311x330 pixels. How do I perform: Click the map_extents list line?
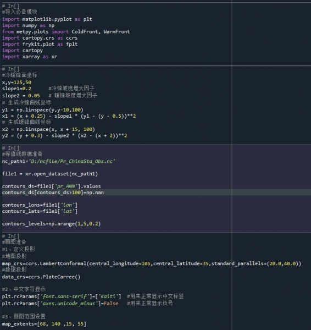coord(44,324)
